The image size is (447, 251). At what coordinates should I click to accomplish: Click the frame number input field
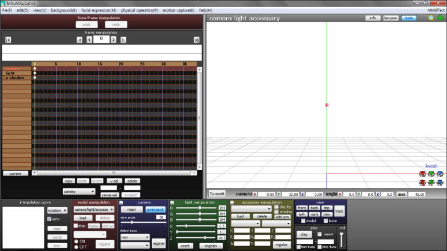tap(102, 40)
